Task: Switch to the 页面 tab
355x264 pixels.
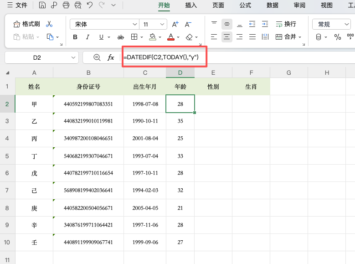Action: [218, 5]
